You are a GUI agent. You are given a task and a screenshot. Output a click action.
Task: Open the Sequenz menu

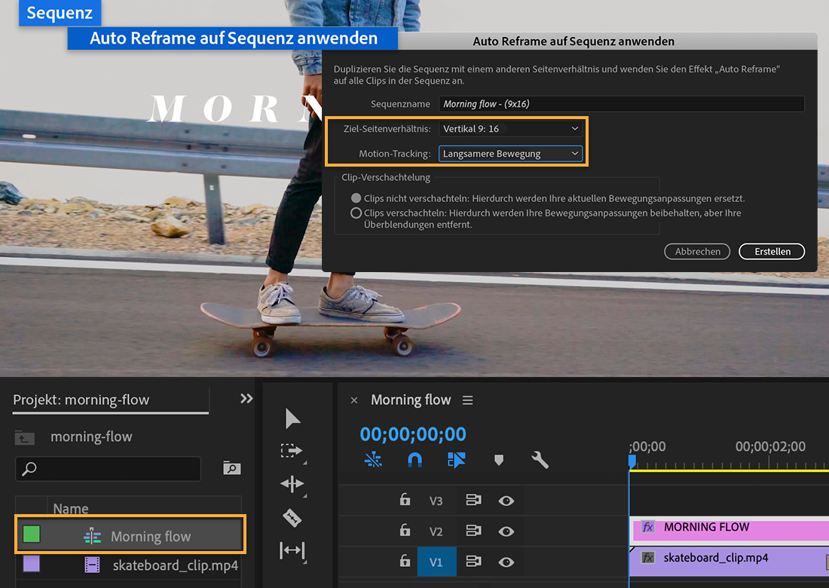click(60, 13)
